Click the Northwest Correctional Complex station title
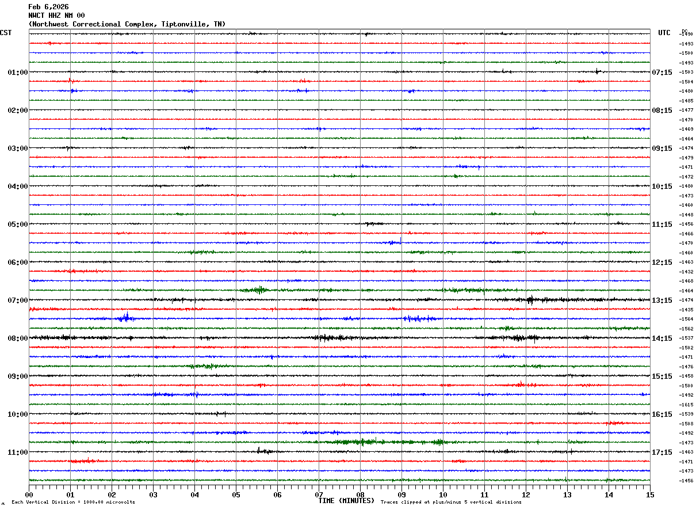 (x=127, y=24)
